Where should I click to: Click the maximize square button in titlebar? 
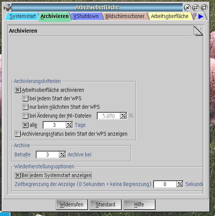click(x=204, y=8)
